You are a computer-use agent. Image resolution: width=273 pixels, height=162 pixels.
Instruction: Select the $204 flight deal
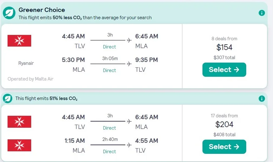[224, 147]
